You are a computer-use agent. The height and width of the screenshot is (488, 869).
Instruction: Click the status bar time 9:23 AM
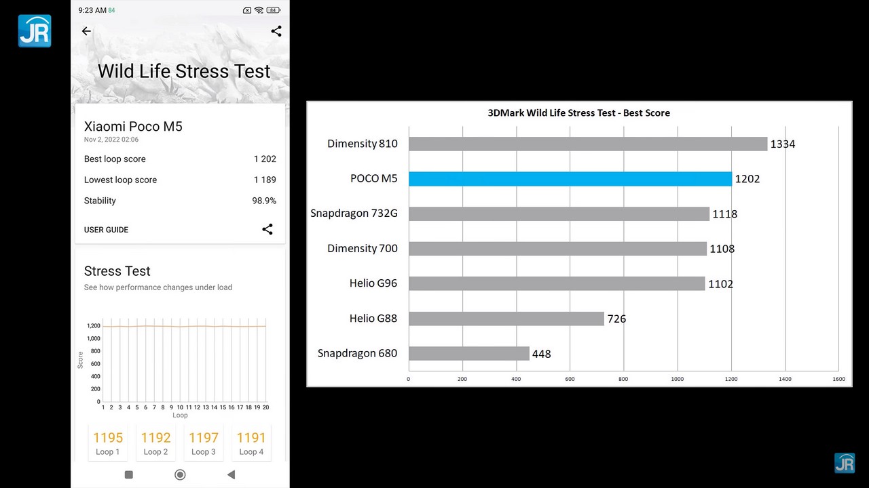(92, 10)
